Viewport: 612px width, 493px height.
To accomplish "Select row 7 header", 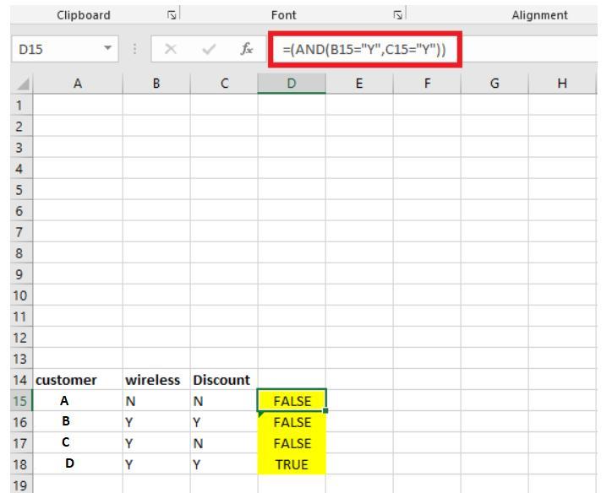I will (22, 231).
